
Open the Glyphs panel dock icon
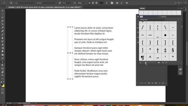(x=185, y=10)
